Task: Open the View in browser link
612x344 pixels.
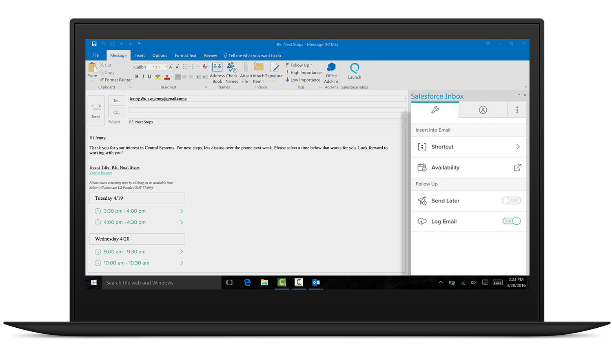Action: click(101, 173)
